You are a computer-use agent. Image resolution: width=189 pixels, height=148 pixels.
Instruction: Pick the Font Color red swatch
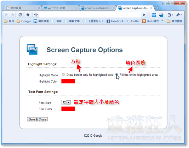(68, 109)
